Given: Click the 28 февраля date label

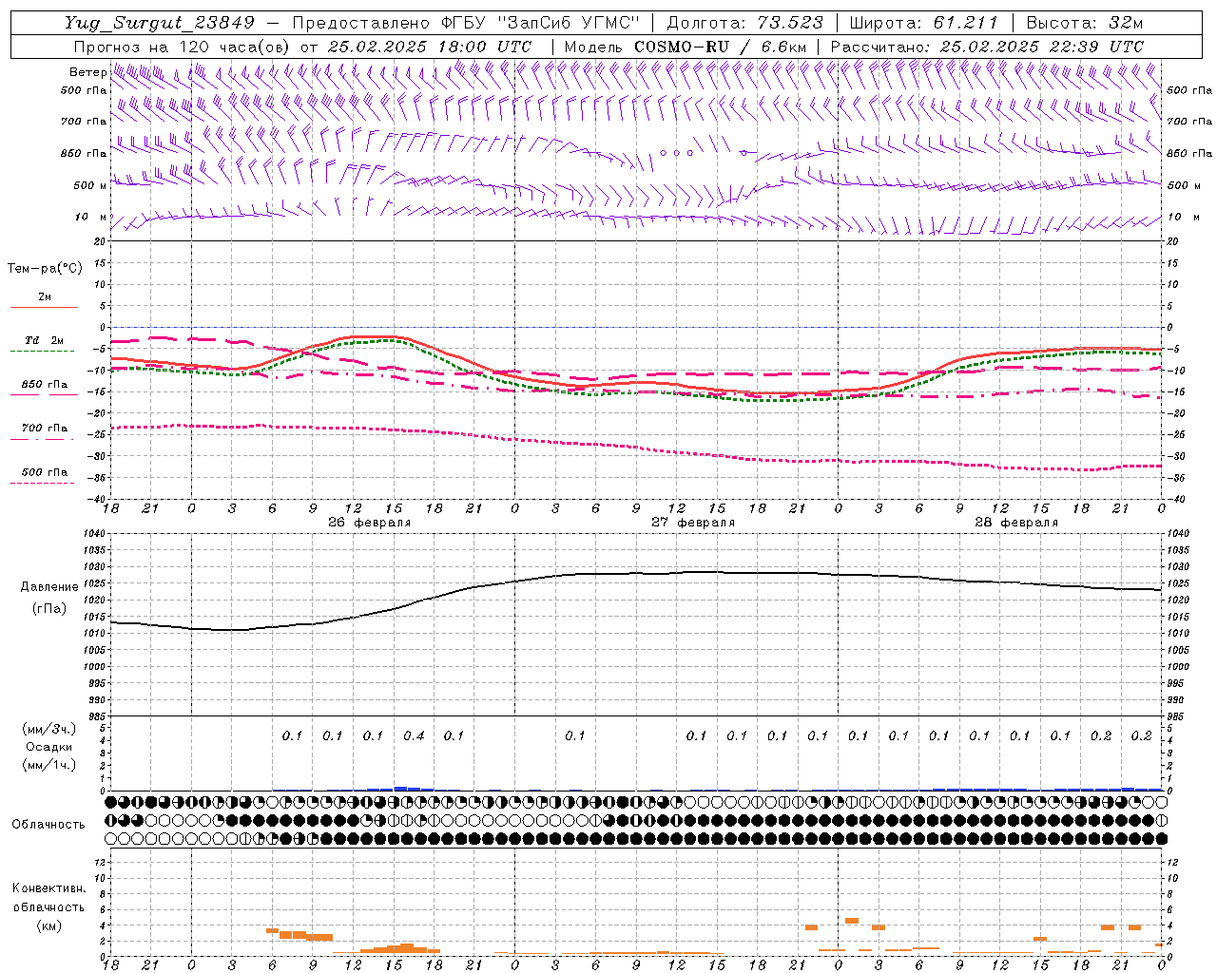Looking at the screenshot, I should coord(1016,522).
